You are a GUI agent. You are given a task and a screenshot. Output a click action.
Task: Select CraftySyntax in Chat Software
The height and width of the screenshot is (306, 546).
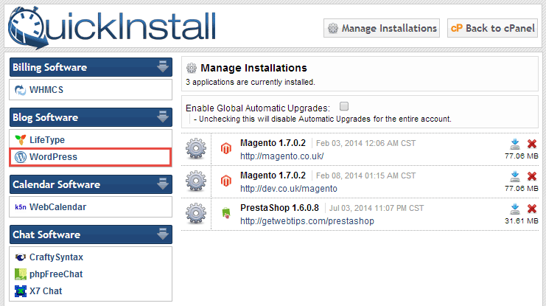click(x=91, y=257)
